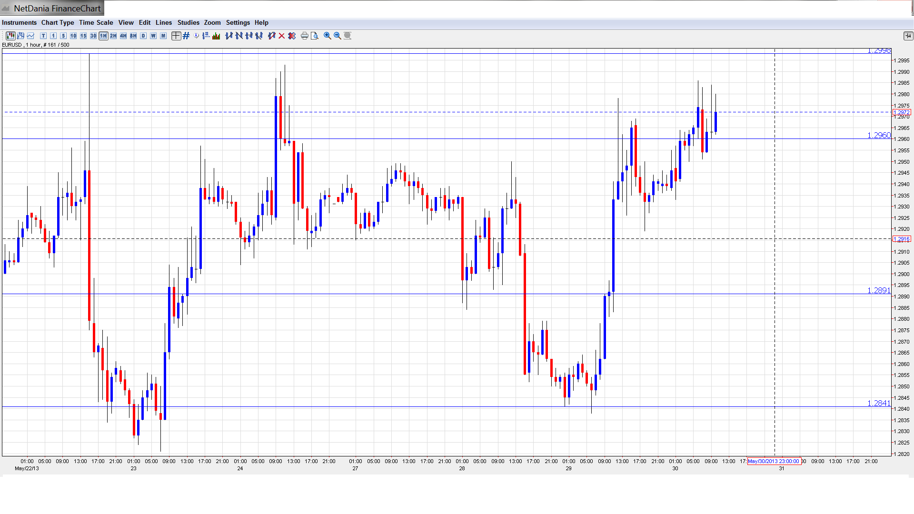
Task: Toggle the 4H time scale button
Action: [123, 36]
